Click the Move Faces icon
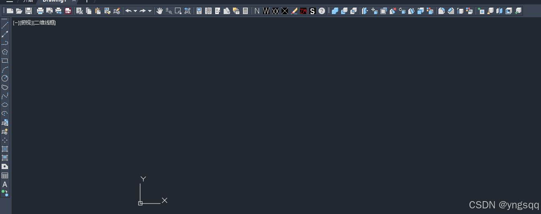Image resolution: width=541 pixels, height=214 pixels. (x=374, y=11)
